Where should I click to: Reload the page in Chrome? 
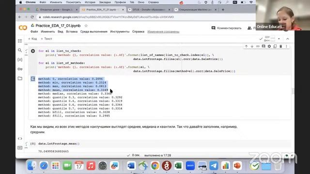(32, 17)
